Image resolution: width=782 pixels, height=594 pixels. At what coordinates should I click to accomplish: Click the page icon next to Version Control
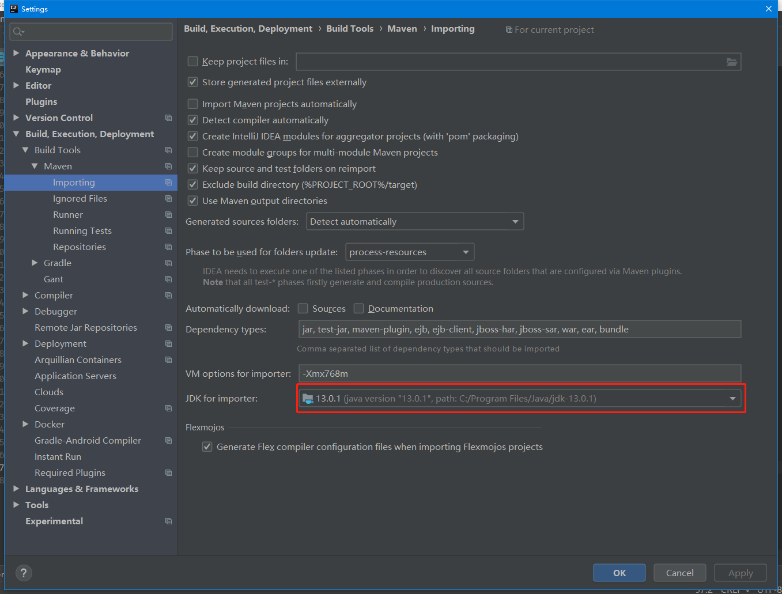168,118
